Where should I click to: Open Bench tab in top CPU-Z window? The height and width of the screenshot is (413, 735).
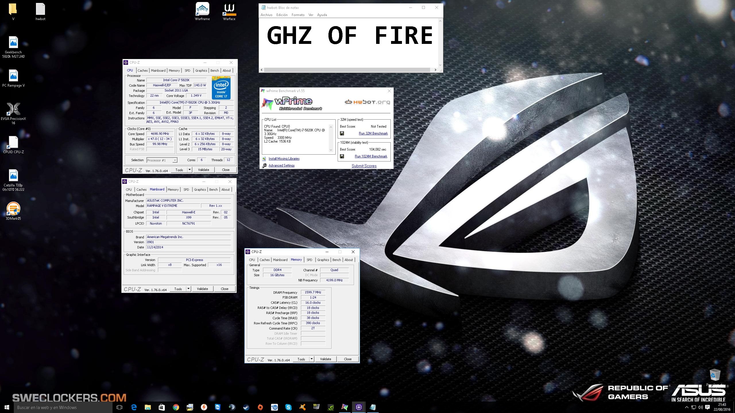pos(214,71)
